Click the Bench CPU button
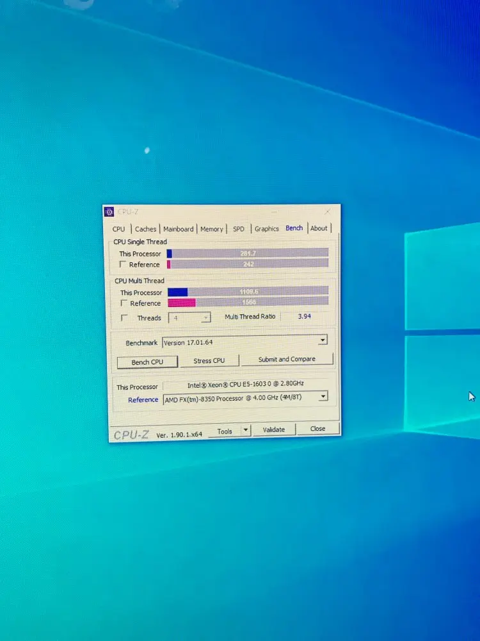480x641 pixels. tap(147, 362)
